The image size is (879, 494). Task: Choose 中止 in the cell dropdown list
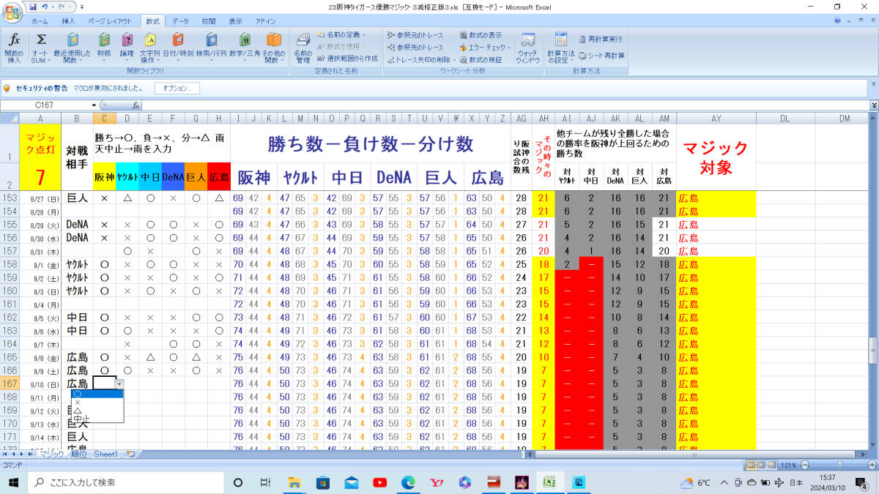(97, 419)
